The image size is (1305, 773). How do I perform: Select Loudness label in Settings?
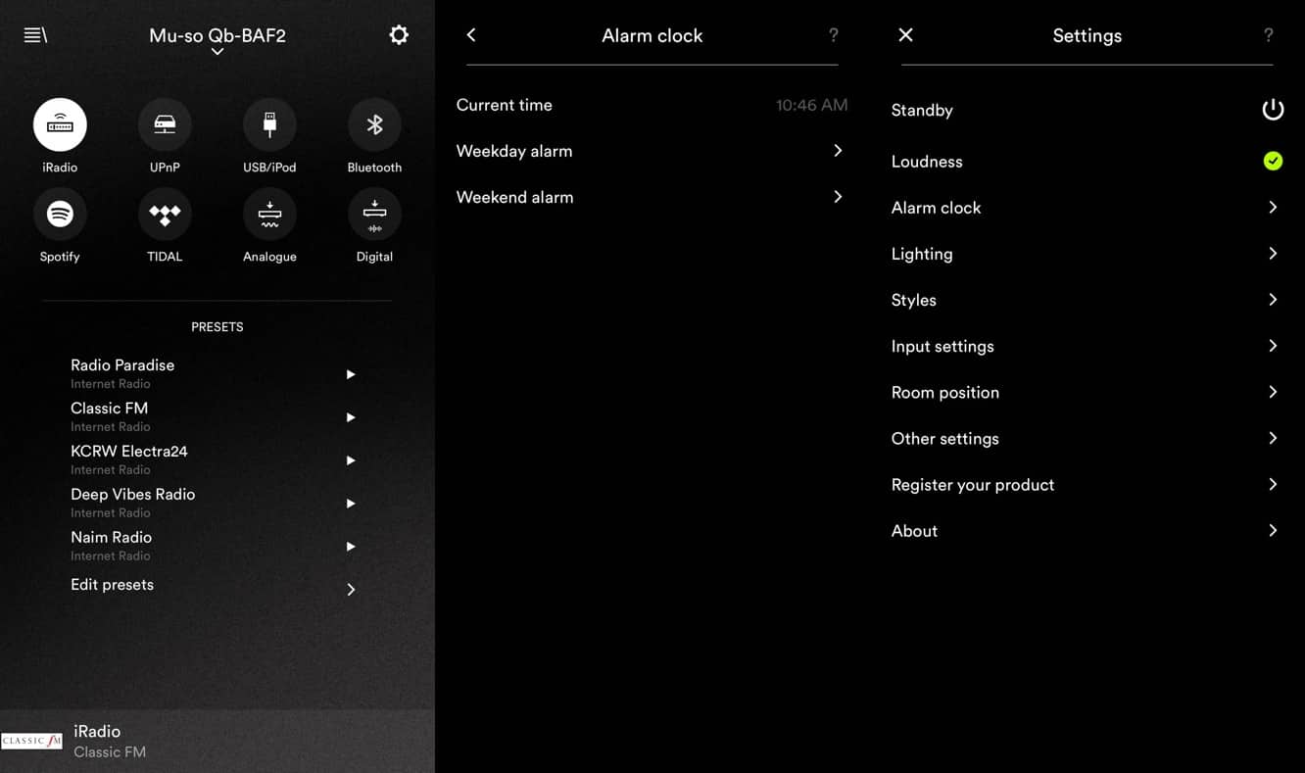point(927,162)
